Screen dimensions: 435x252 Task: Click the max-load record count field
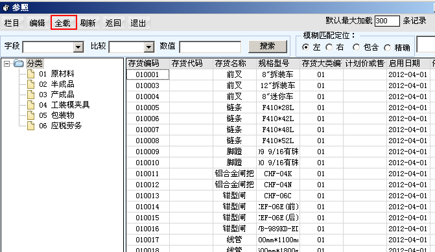point(387,21)
